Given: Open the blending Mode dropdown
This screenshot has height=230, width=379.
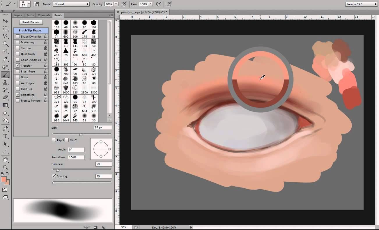Looking at the screenshot, I should 71,4.
